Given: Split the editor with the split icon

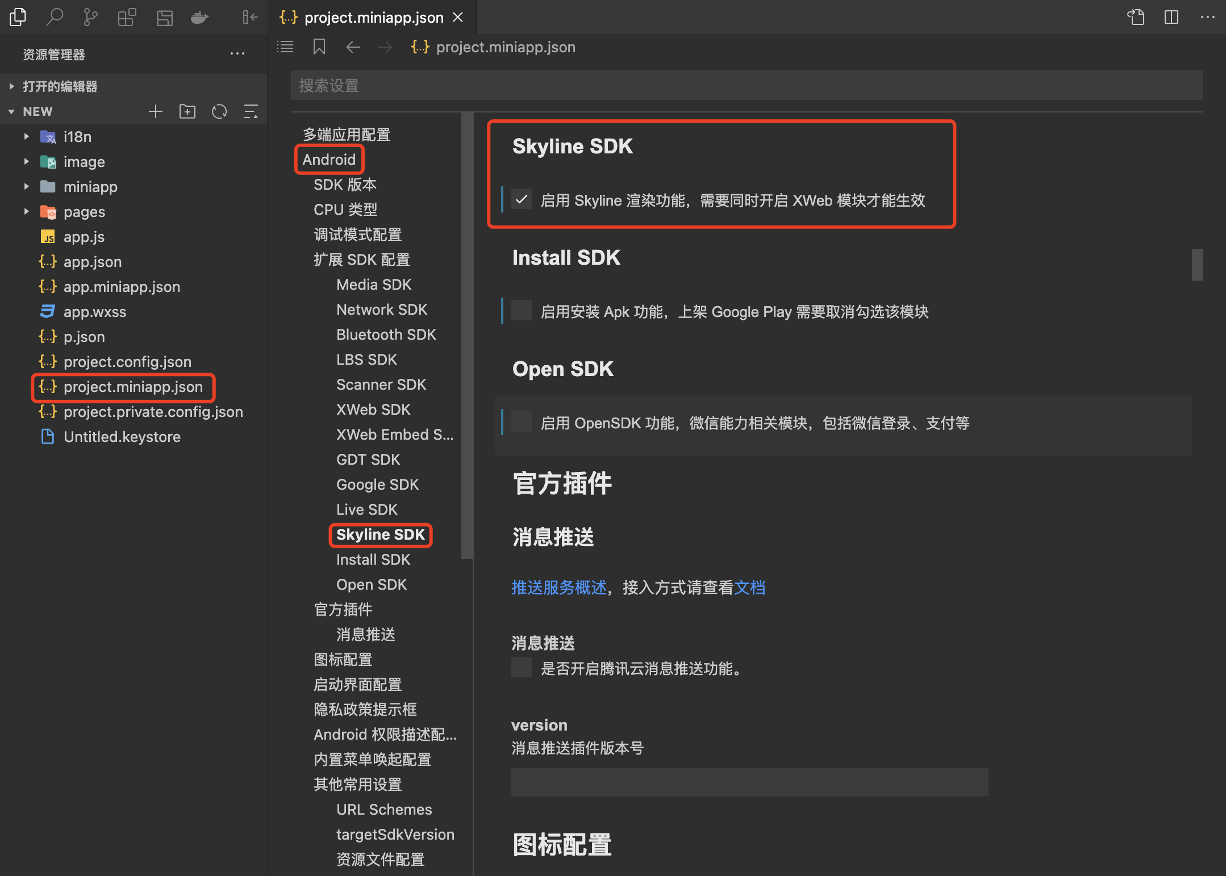Looking at the screenshot, I should pyautogui.click(x=1171, y=17).
